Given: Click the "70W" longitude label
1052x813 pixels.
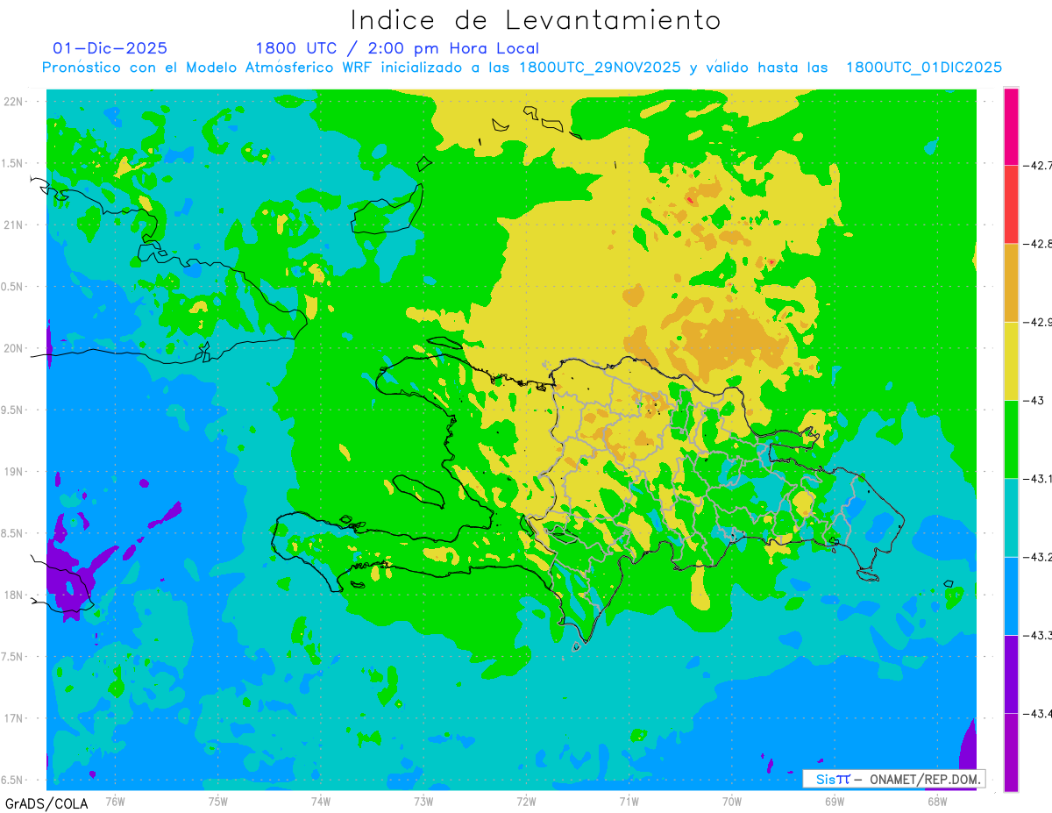Looking at the screenshot, I should 732,801.
